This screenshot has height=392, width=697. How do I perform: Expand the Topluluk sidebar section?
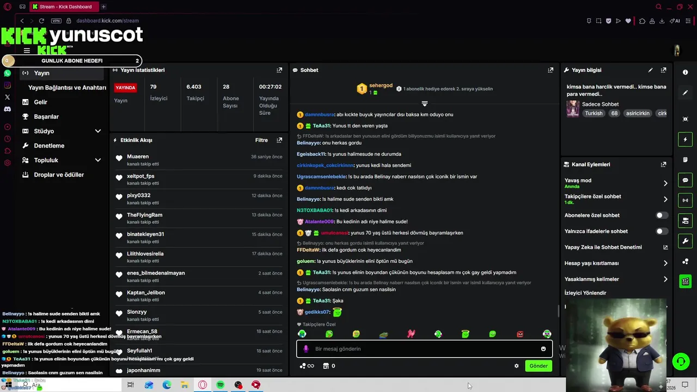pos(98,160)
